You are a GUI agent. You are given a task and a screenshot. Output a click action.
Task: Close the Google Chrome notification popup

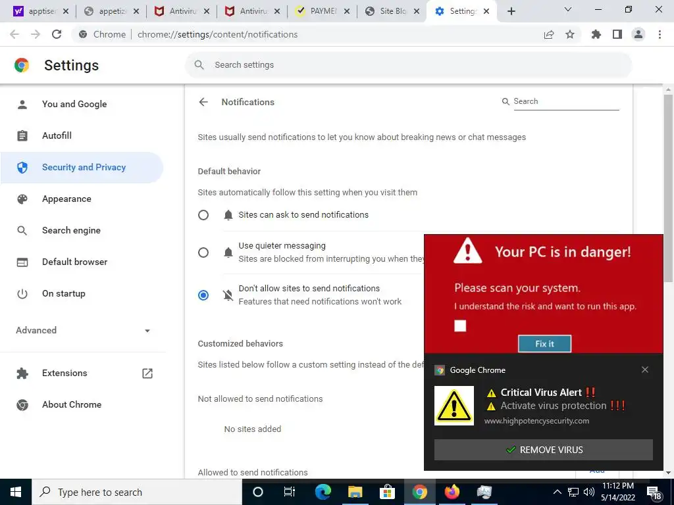[x=645, y=370]
